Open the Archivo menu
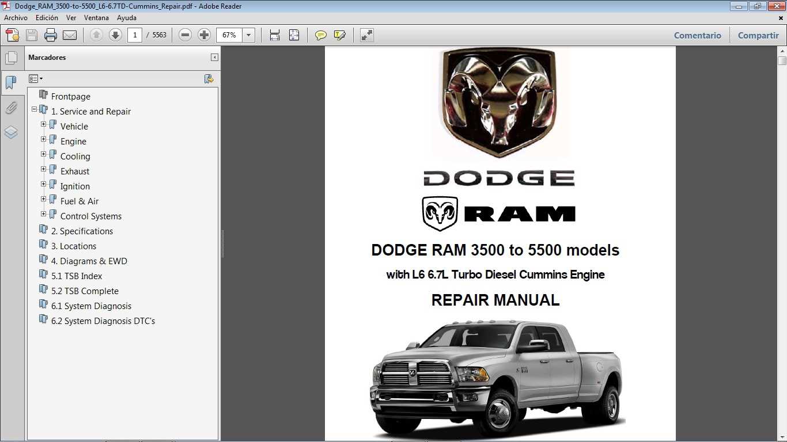This screenshot has height=442, width=787. coord(16,18)
